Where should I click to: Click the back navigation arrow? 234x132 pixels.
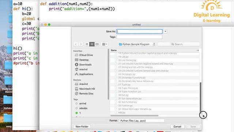pos(76,44)
